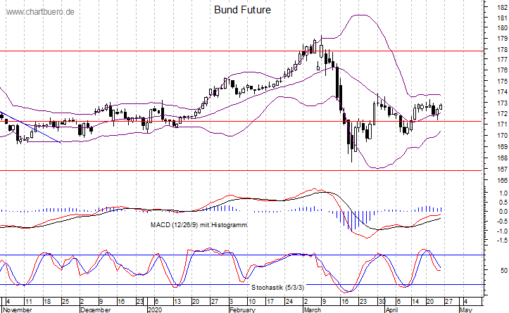Click the 'February' month label

pyautogui.click(x=242, y=309)
